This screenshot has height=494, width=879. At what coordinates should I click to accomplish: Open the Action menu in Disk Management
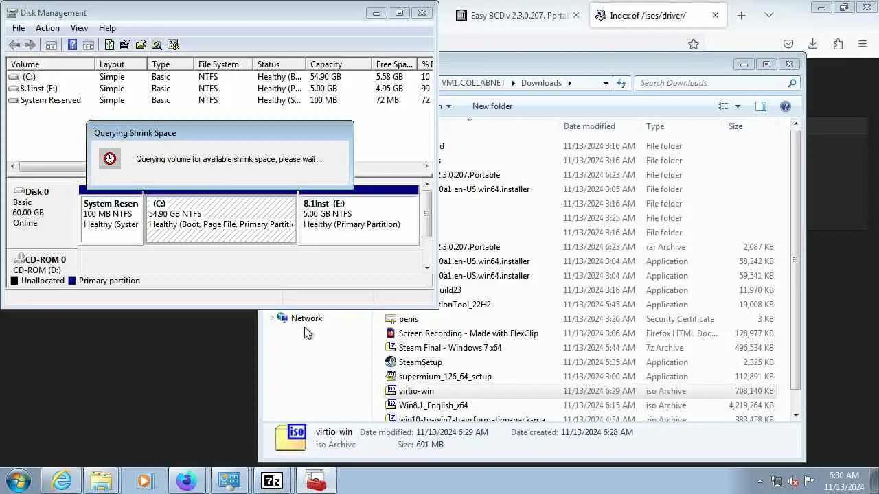[x=47, y=28]
